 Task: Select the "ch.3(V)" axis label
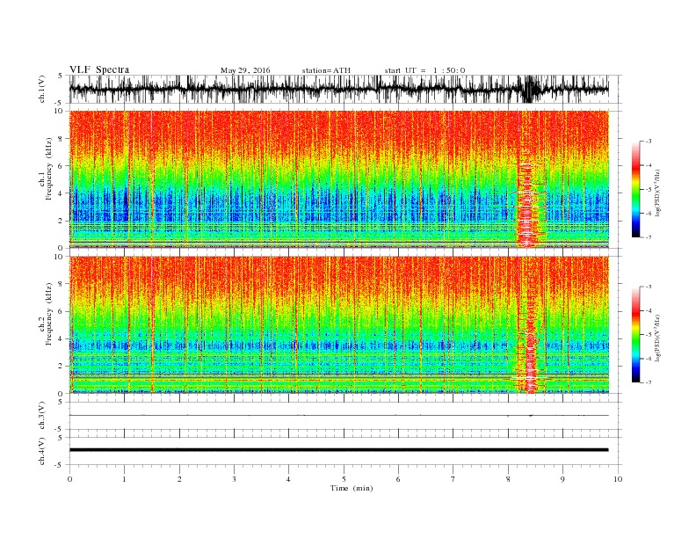(x=42, y=416)
